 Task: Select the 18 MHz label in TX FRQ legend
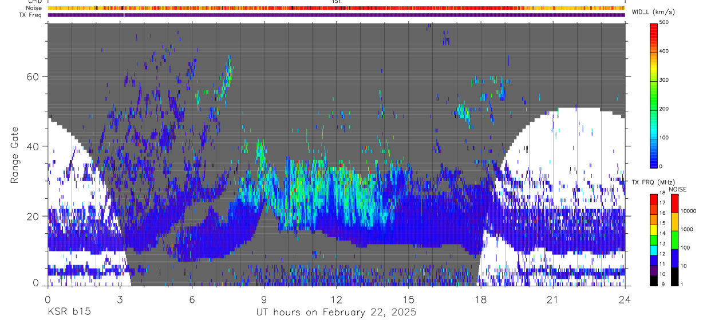(x=662, y=193)
